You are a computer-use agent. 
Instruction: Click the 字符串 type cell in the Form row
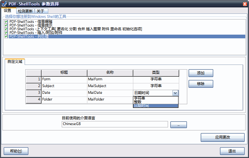(156, 79)
